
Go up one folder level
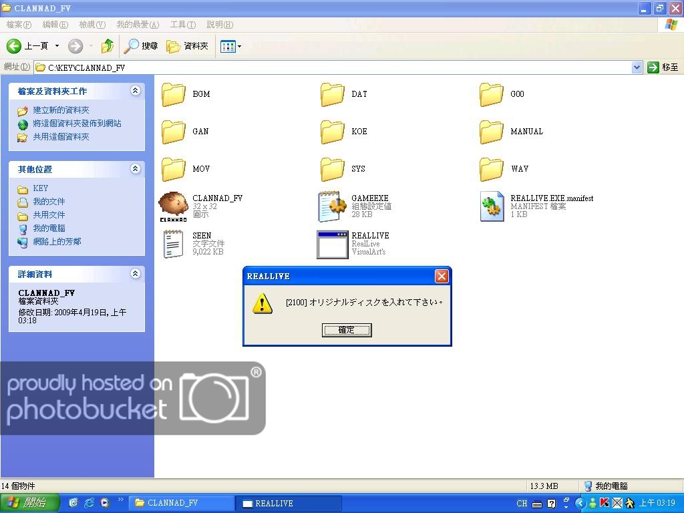coord(108,46)
